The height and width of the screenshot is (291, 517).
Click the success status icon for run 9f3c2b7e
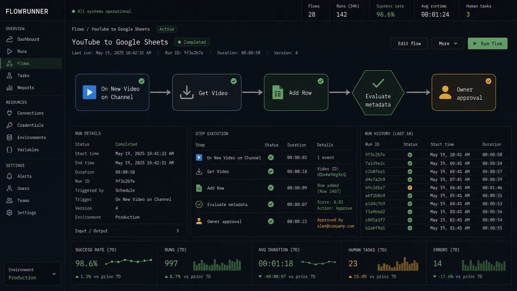410,155
